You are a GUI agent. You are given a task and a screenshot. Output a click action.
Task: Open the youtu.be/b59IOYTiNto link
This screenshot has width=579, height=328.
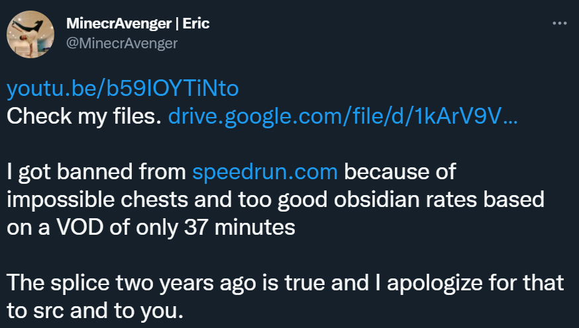coord(123,88)
